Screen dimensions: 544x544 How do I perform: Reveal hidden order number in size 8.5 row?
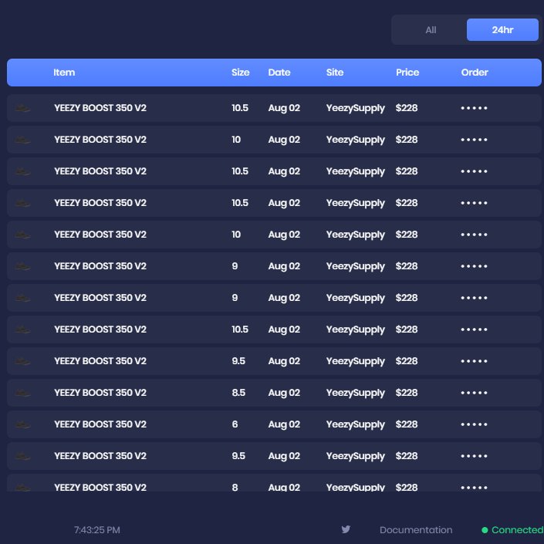click(474, 393)
